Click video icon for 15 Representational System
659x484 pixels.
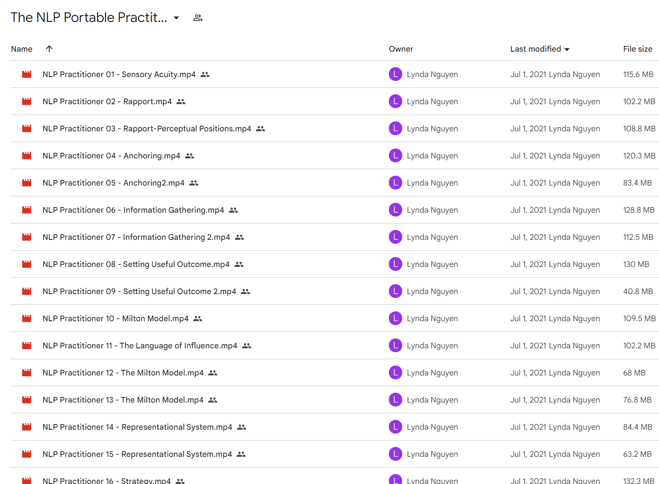(x=27, y=454)
